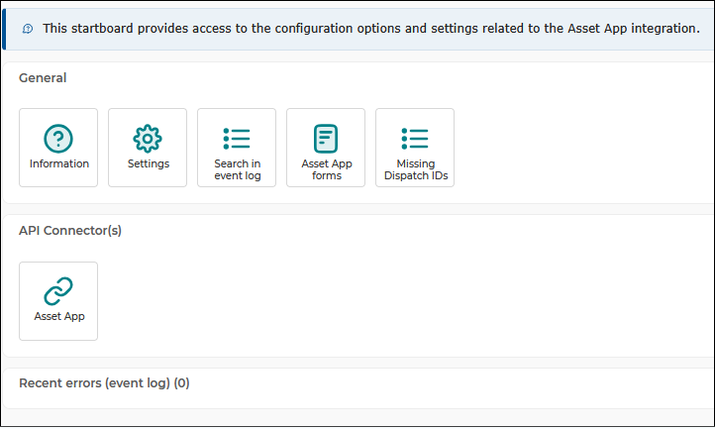Open the Asset App forms document icon
The width and height of the screenshot is (715, 429).
[326, 139]
